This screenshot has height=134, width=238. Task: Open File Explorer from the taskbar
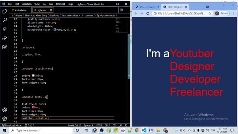[x=158, y=130]
